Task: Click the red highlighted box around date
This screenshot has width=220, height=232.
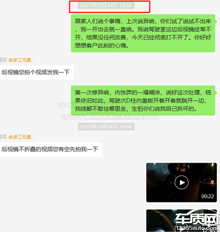Action: coord(109,7)
